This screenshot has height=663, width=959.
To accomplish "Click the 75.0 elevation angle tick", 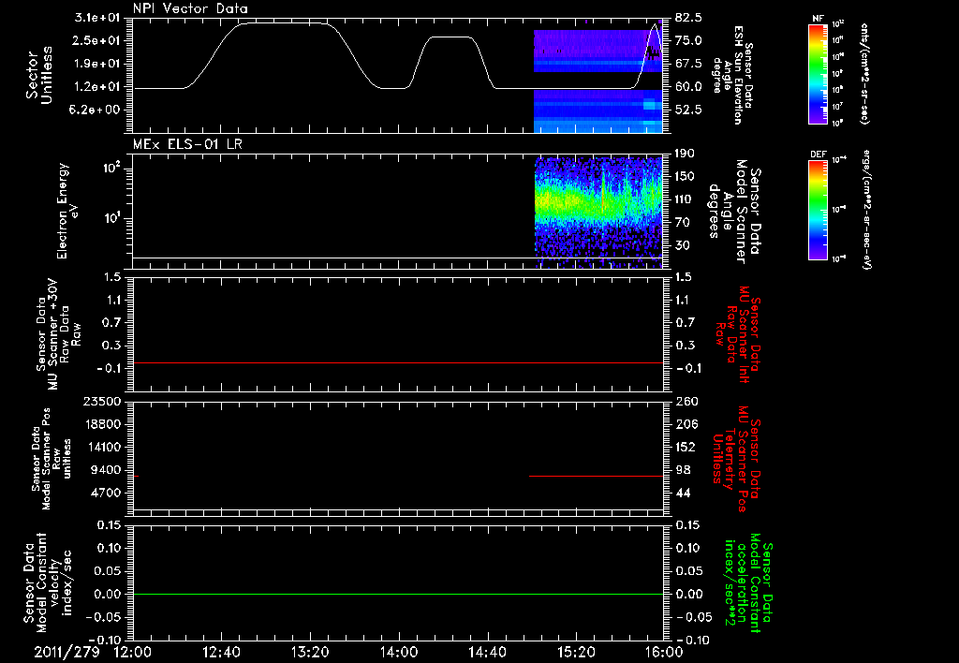I will coord(688,40).
